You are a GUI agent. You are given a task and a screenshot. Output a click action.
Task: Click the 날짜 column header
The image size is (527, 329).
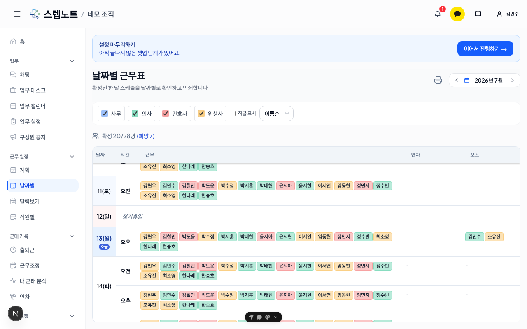click(x=100, y=155)
